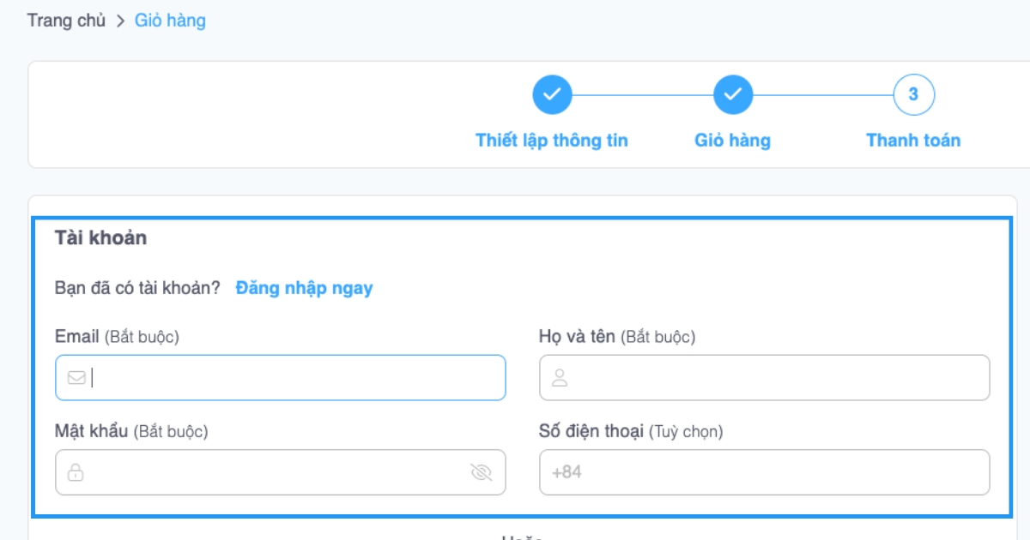Select the Thiết lập thông tin step label

552,141
